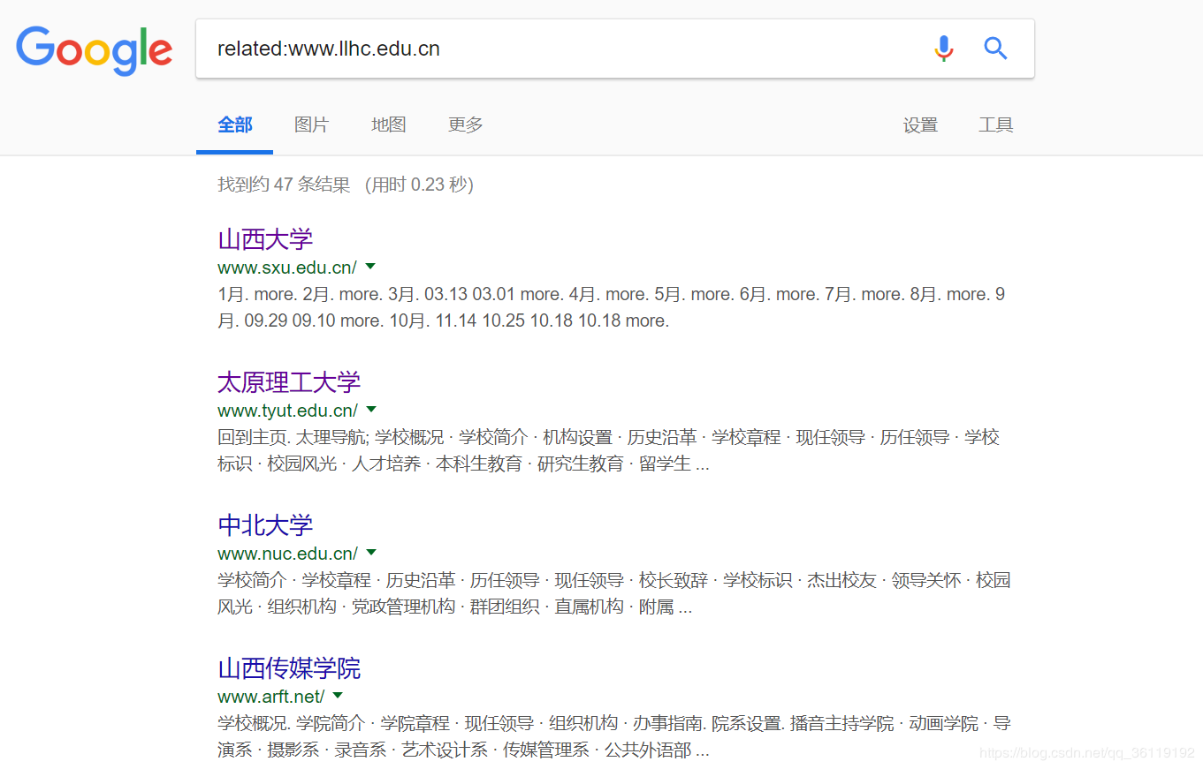The image size is (1203, 769).
Task: Start voice search with the microphone icon
Action: pos(944,49)
